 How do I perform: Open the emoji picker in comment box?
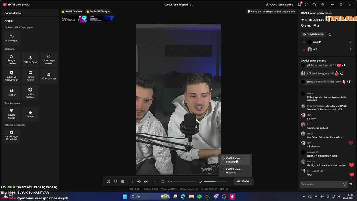click(x=344, y=184)
